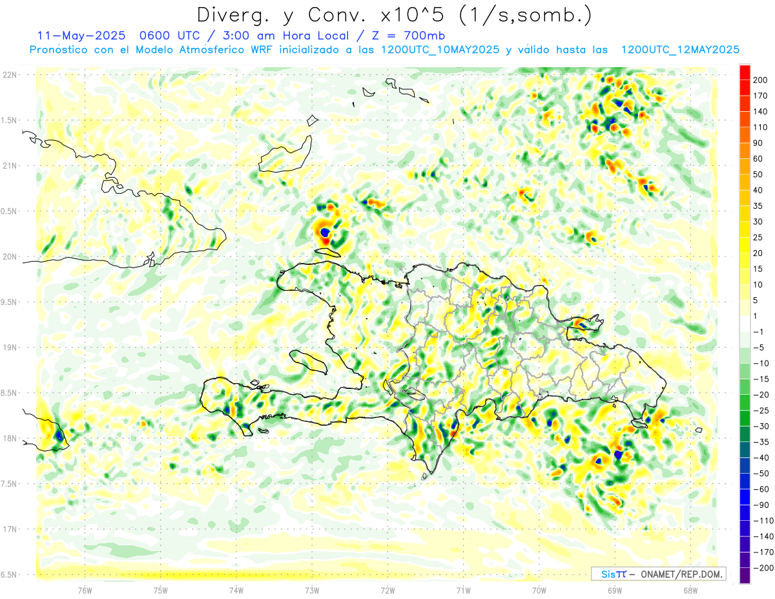Click the "76W" longitude label
775x599 pixels.
85,590
